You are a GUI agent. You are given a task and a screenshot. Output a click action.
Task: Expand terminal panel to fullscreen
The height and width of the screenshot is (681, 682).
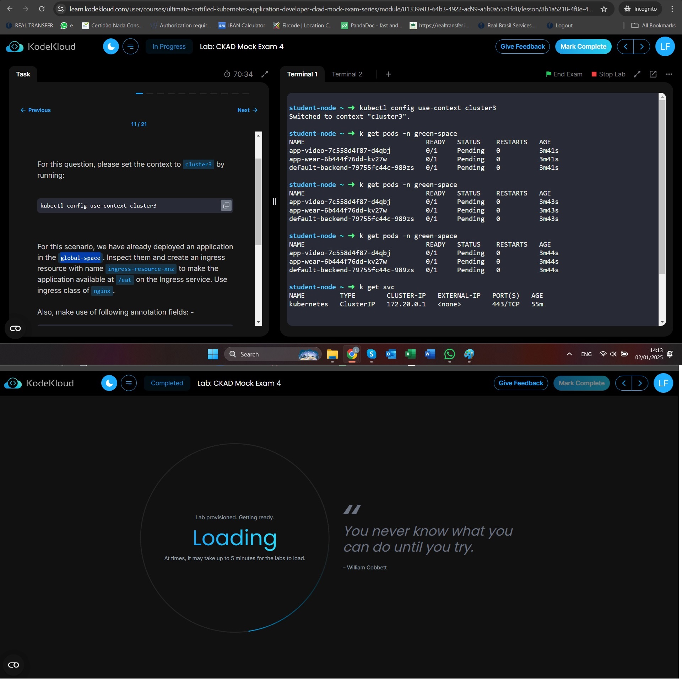pyautogui.click(x=637, y=74)
